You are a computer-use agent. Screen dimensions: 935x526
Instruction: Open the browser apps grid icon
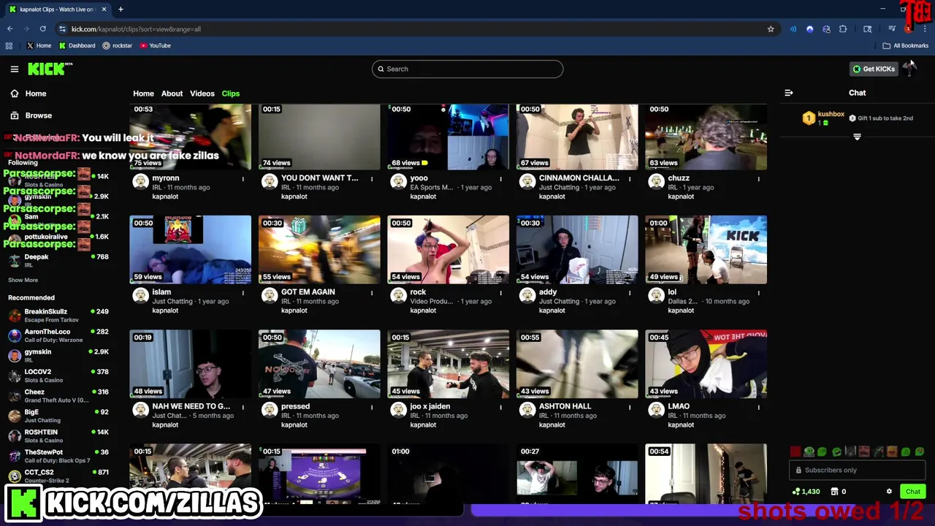point(9,45)
